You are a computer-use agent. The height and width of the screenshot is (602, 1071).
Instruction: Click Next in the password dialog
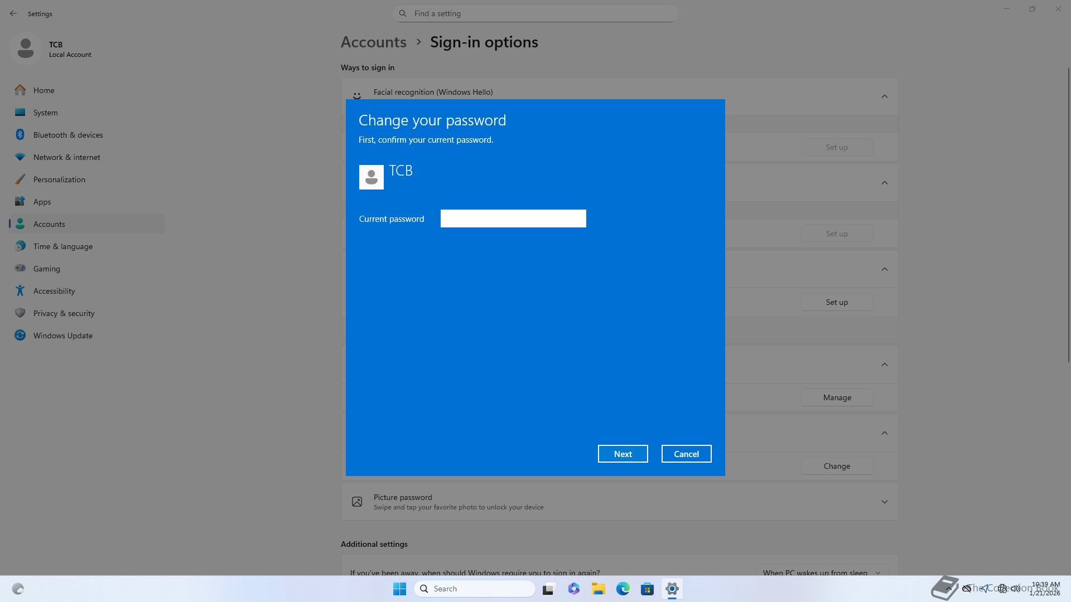coord(623,454)
